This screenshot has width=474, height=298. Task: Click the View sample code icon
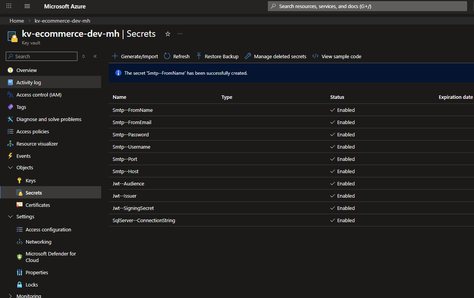coord(315,56)
